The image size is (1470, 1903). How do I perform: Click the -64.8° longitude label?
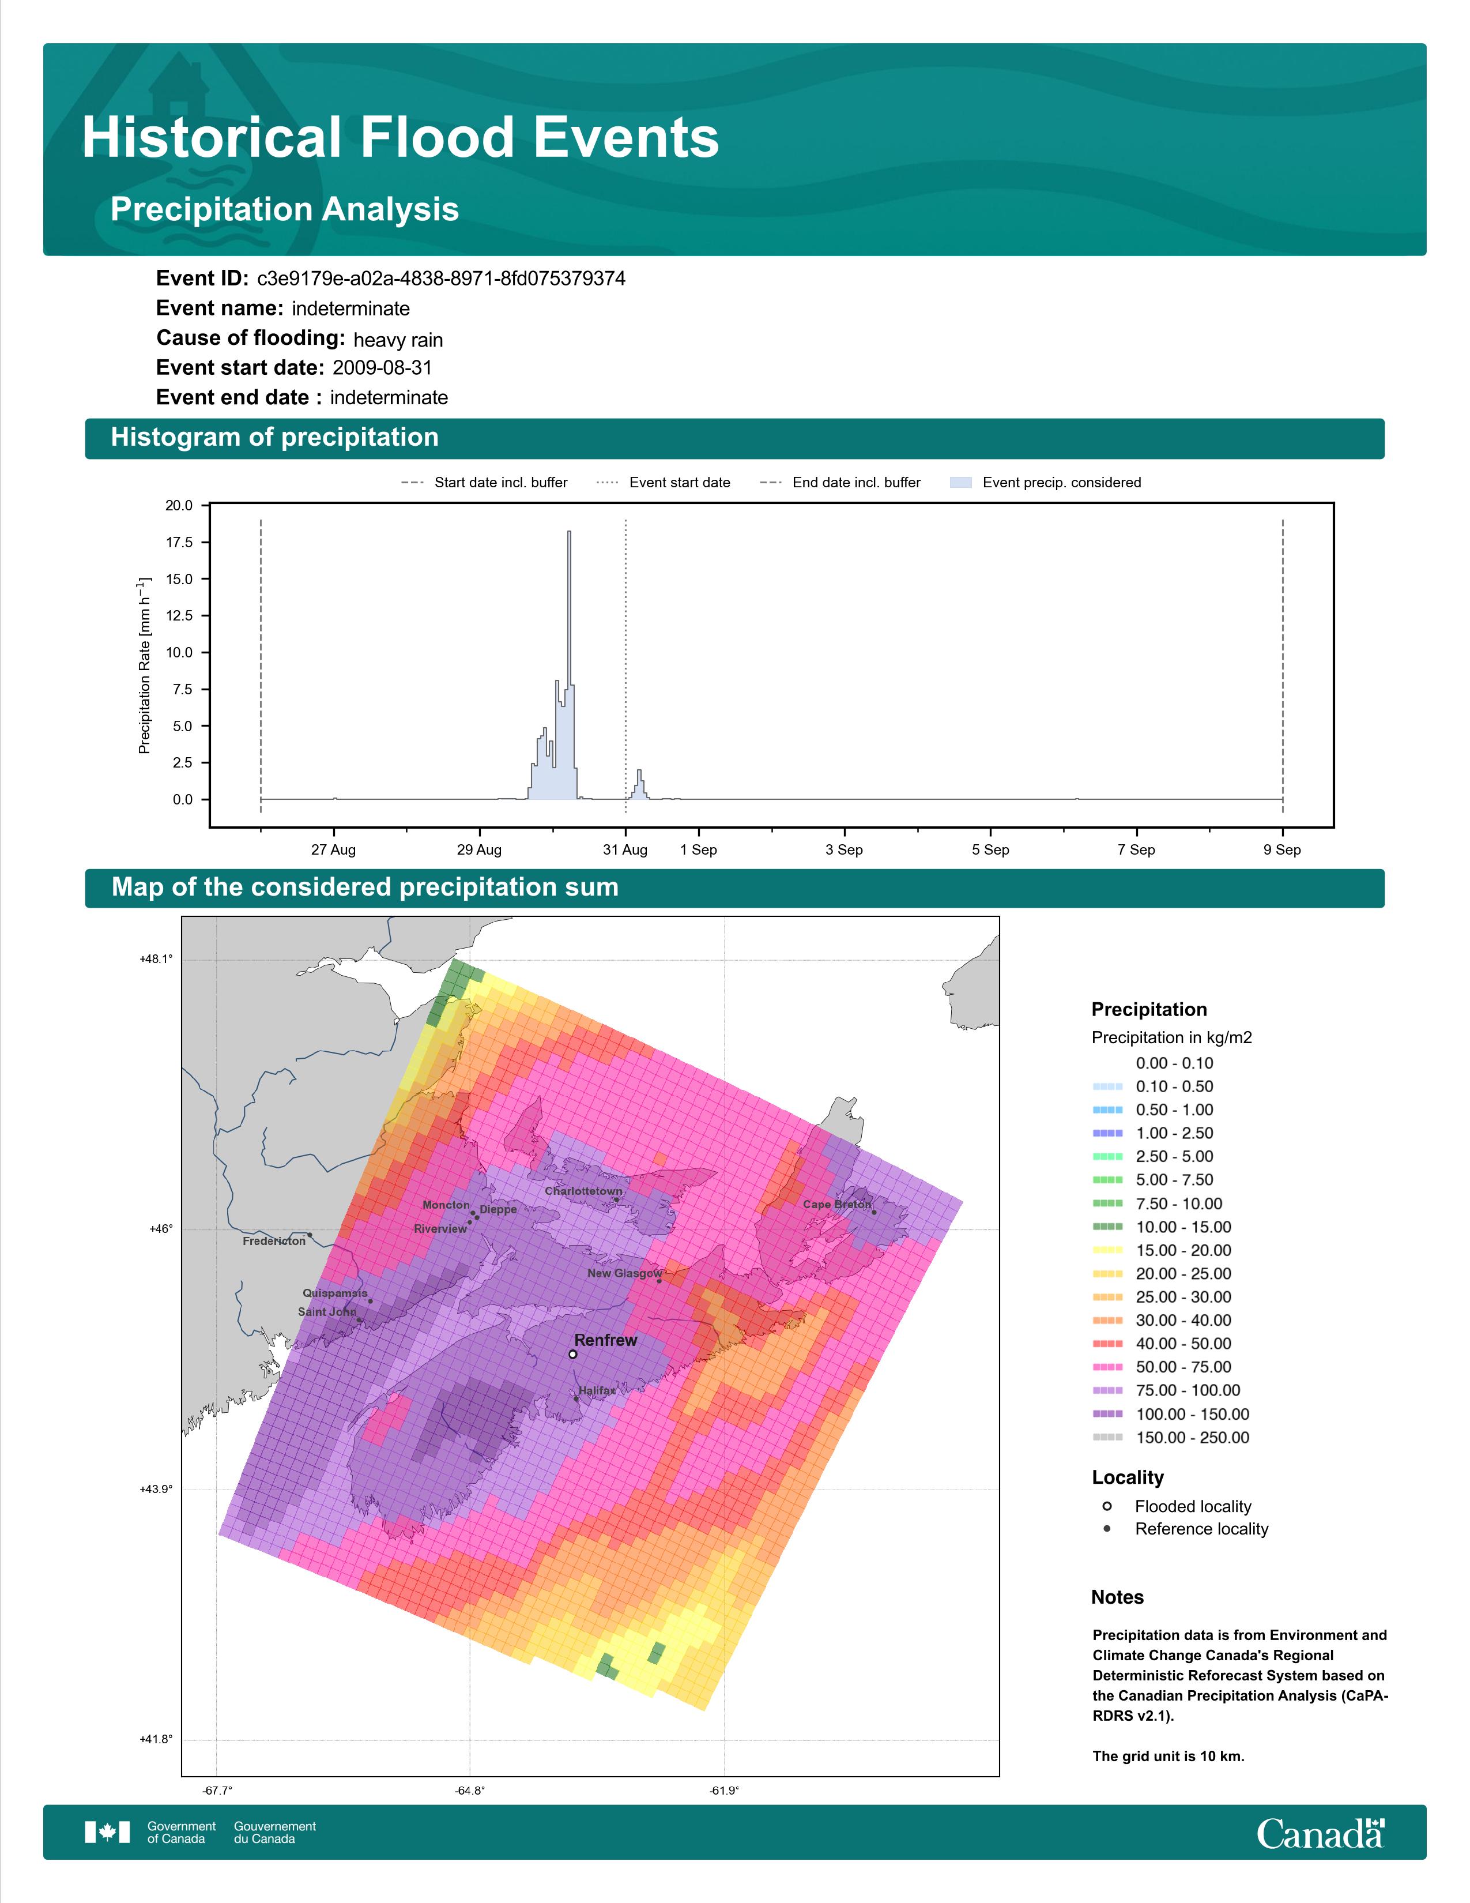(x=470, y=1791)
